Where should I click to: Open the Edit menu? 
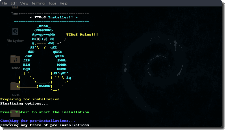coord(14,3)
